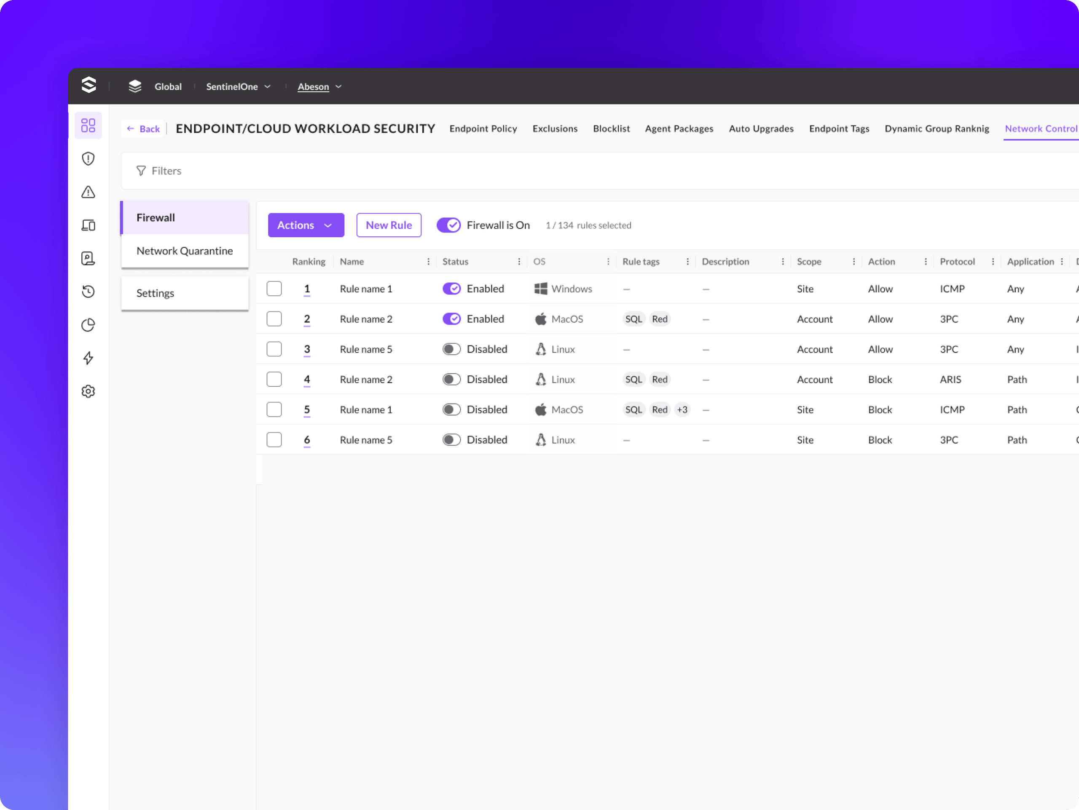This screenshot has width=1079, height=810.
Task: Disable the ranking 2 rule status toggle
Action: tap(452, 319)
